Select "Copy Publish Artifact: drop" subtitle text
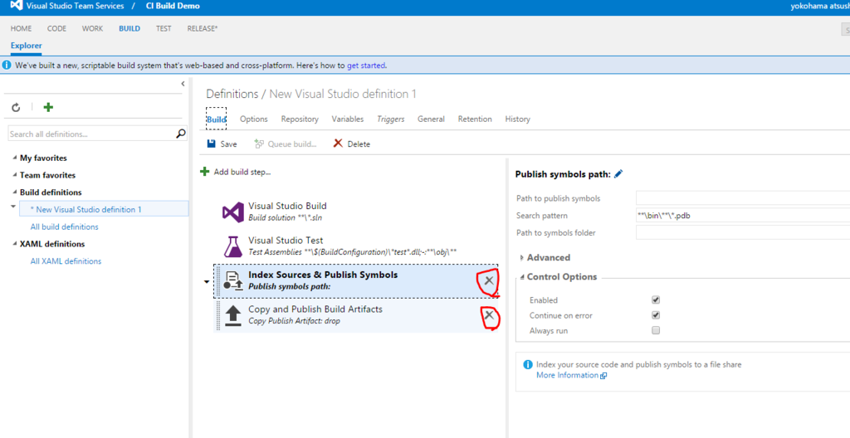This screenshot has width=850, height=438. click(295, 321)
